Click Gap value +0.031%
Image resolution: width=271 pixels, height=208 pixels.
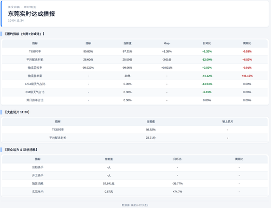tap(167, 68)
